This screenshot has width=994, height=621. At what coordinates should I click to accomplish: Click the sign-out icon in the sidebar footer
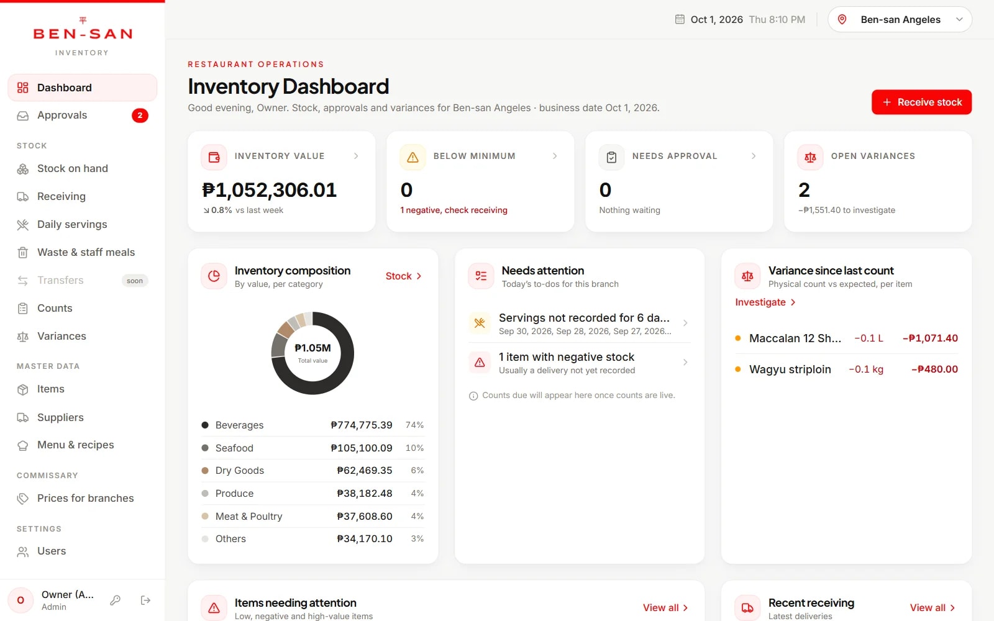tap(145, 601)
